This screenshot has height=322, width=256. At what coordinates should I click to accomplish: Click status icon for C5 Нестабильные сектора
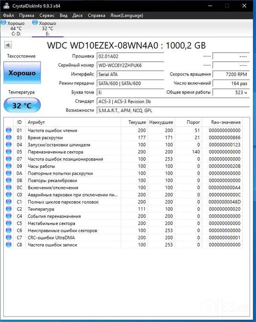(9, 223)
